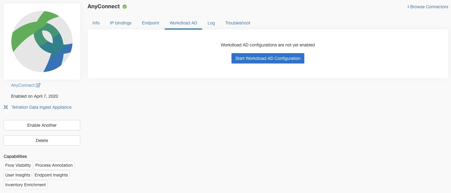Click the Process Annotation capability tag
Image resolution: width=451 pixels, height=193 pixels.
click(54, 165)
